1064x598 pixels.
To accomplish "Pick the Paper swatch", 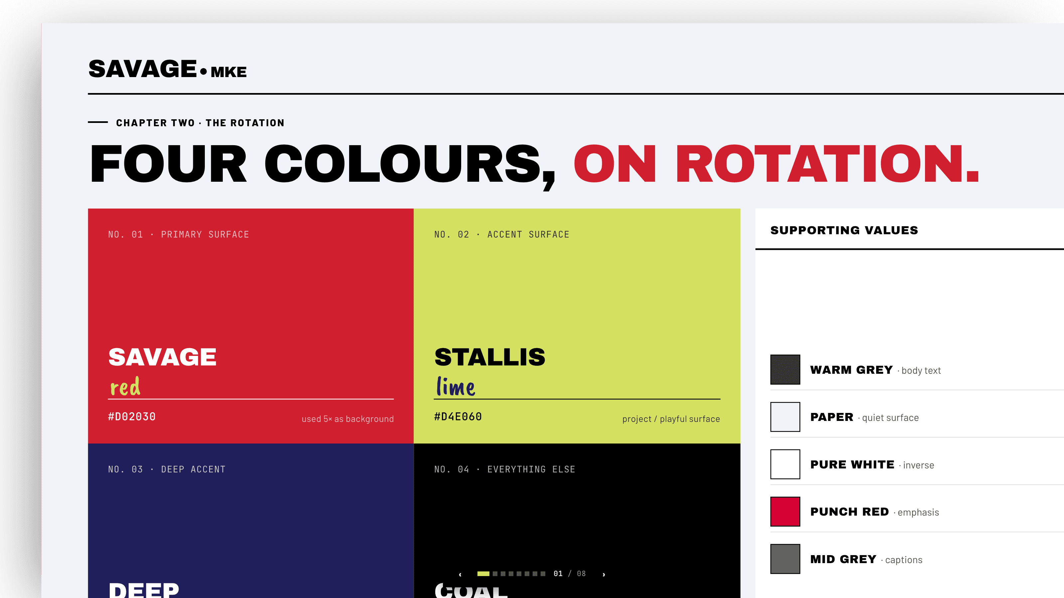I will (x=785, y=417).
